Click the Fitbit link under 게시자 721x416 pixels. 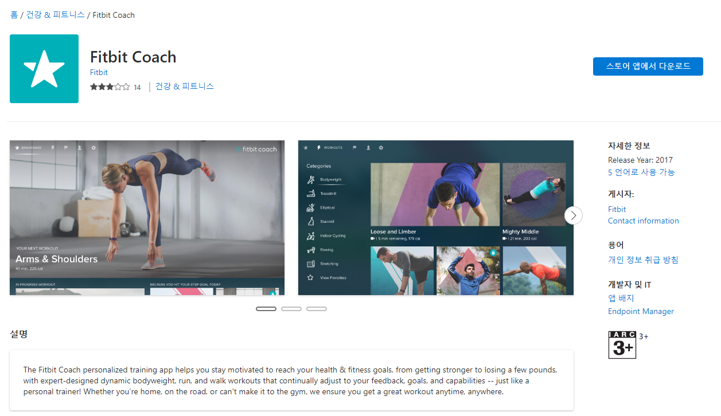617,209
